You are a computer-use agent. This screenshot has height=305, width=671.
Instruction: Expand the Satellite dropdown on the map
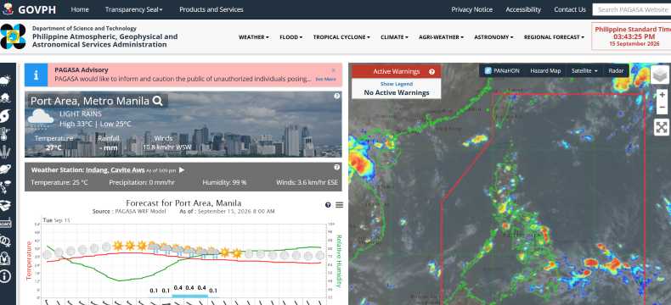click(x=584, y=71)
